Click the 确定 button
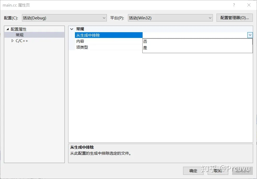 193,171
